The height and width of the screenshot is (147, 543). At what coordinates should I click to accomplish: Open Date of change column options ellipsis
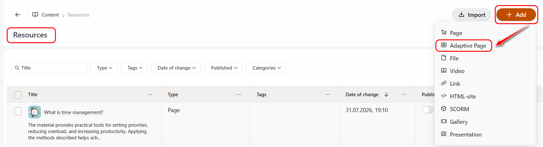click(x=404, y=95)
